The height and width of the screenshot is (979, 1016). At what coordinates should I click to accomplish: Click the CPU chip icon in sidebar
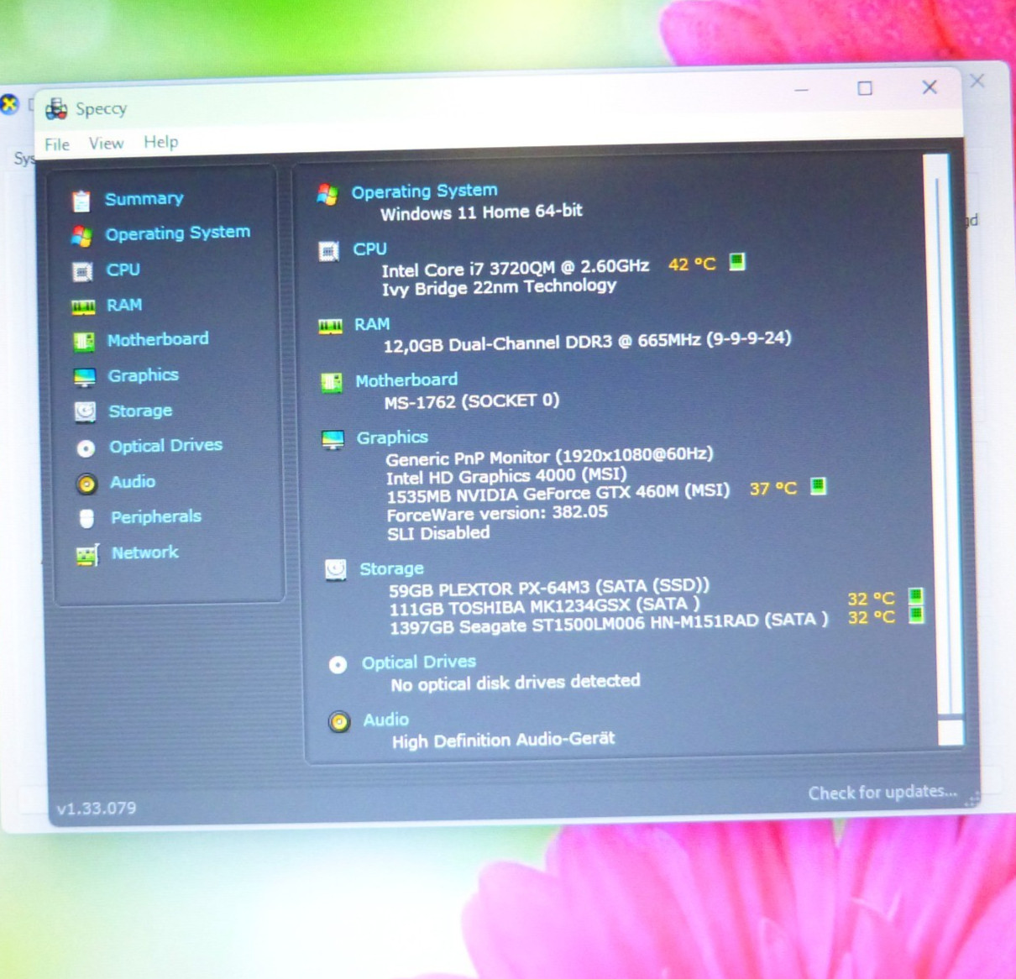(82, 271)
